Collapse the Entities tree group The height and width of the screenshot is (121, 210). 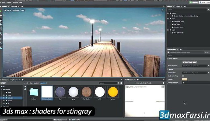click(168, 13)
